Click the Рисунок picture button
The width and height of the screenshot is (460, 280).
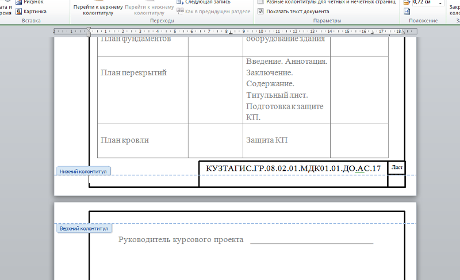tap(30, 2)
